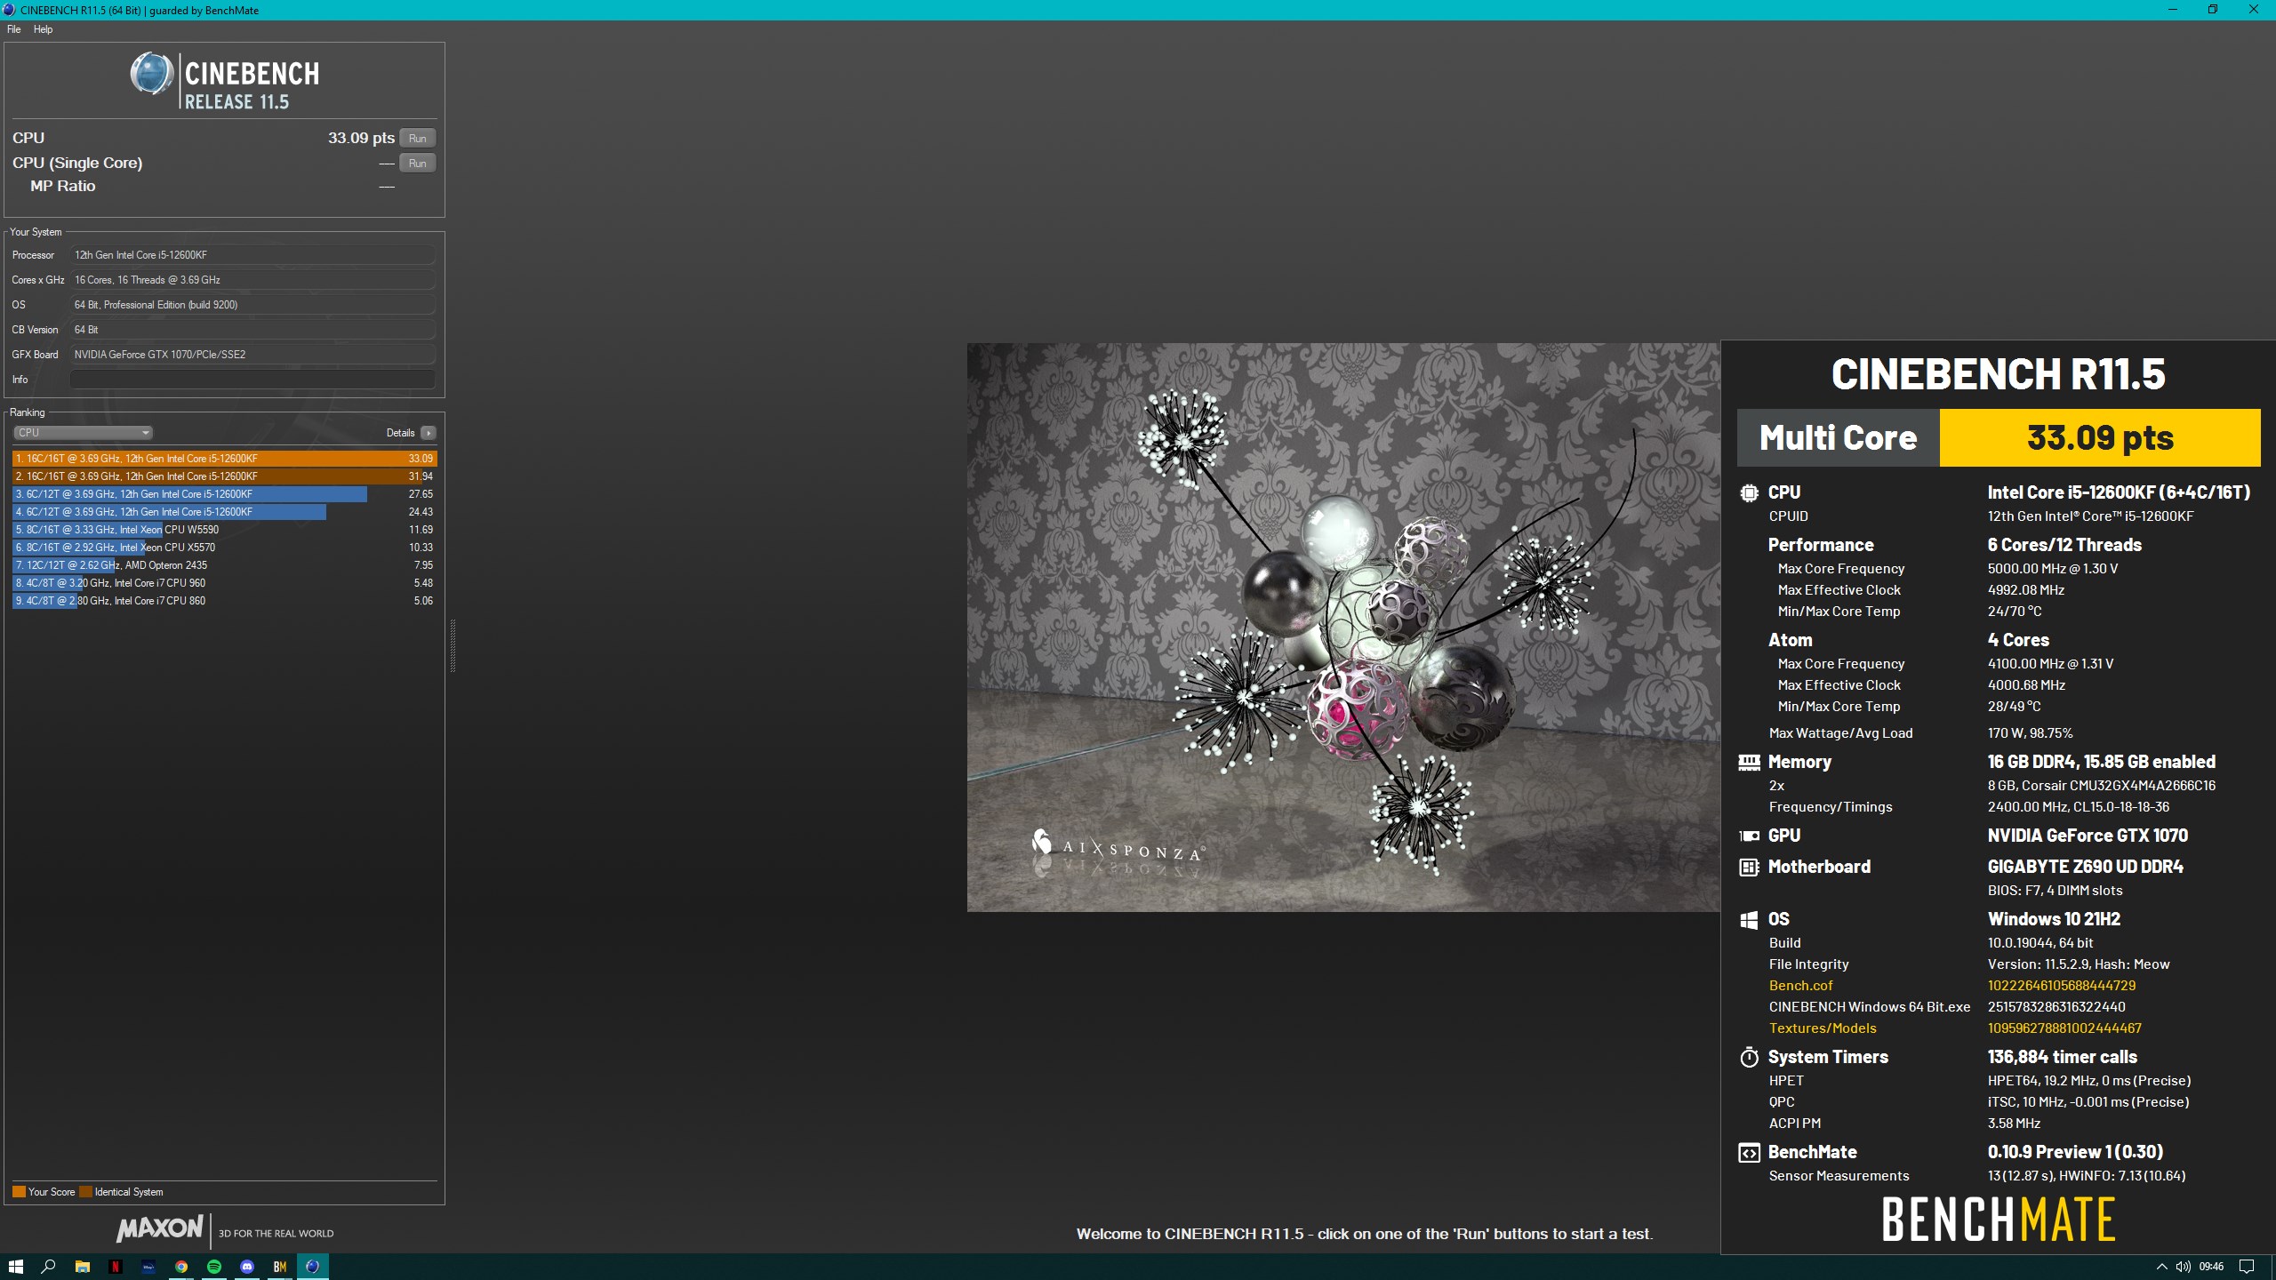Image resolution: width=2276 pixels, height=1280 pixels.
Task: Select the Core i7 CPU 960 row
Action: (225, 583)
